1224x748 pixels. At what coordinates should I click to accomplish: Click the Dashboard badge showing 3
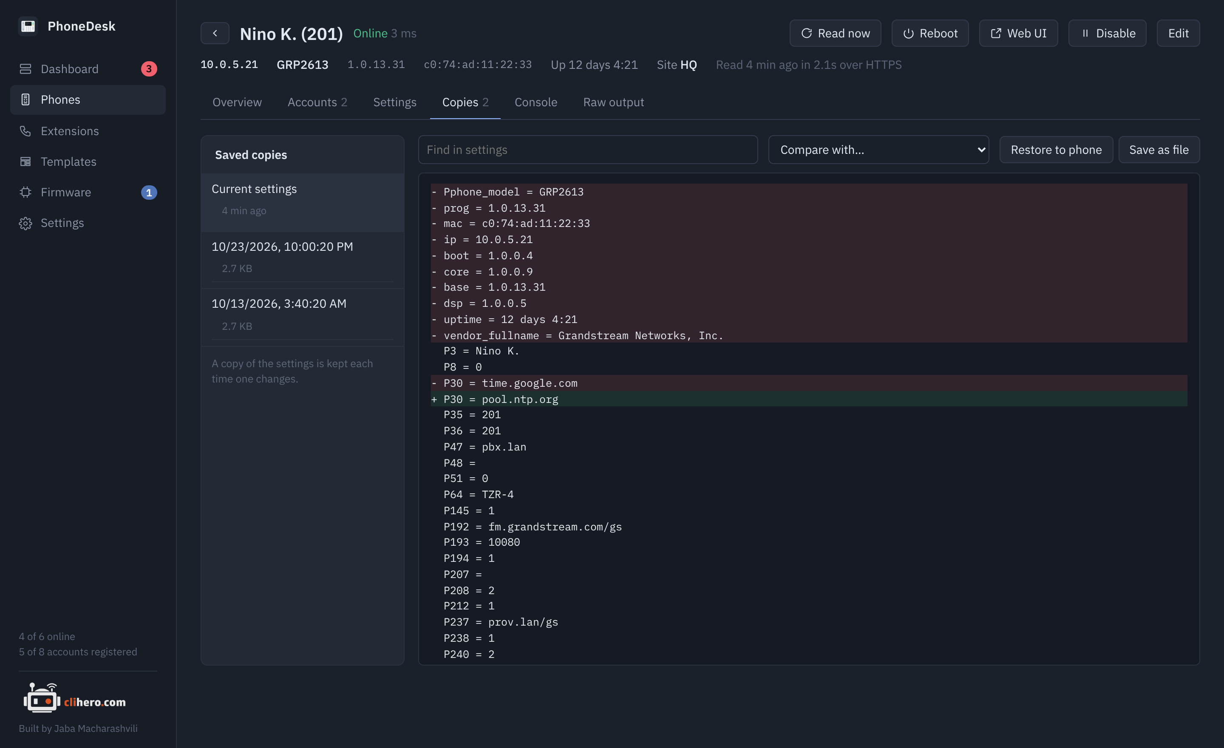[x=149, y=69]
